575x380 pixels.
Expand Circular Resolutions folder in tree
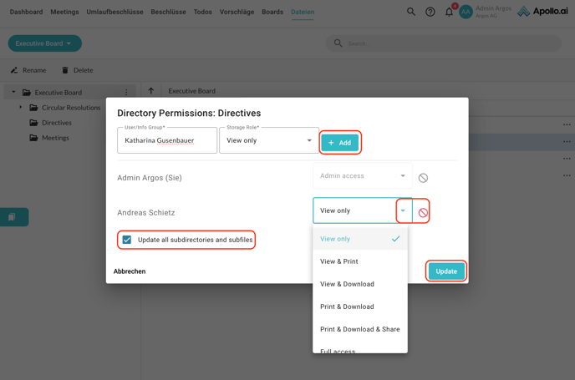[21, 108]
